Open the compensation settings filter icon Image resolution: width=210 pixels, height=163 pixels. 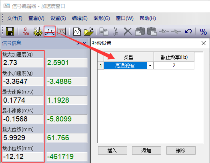pyautogui.click(x=50, y=31)
